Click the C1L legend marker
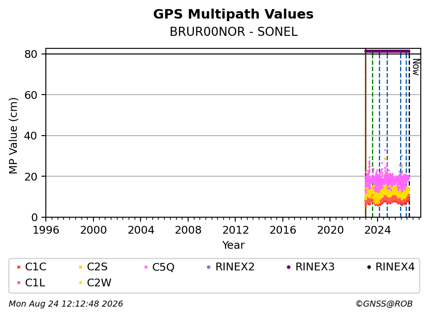 pos(19,283)
